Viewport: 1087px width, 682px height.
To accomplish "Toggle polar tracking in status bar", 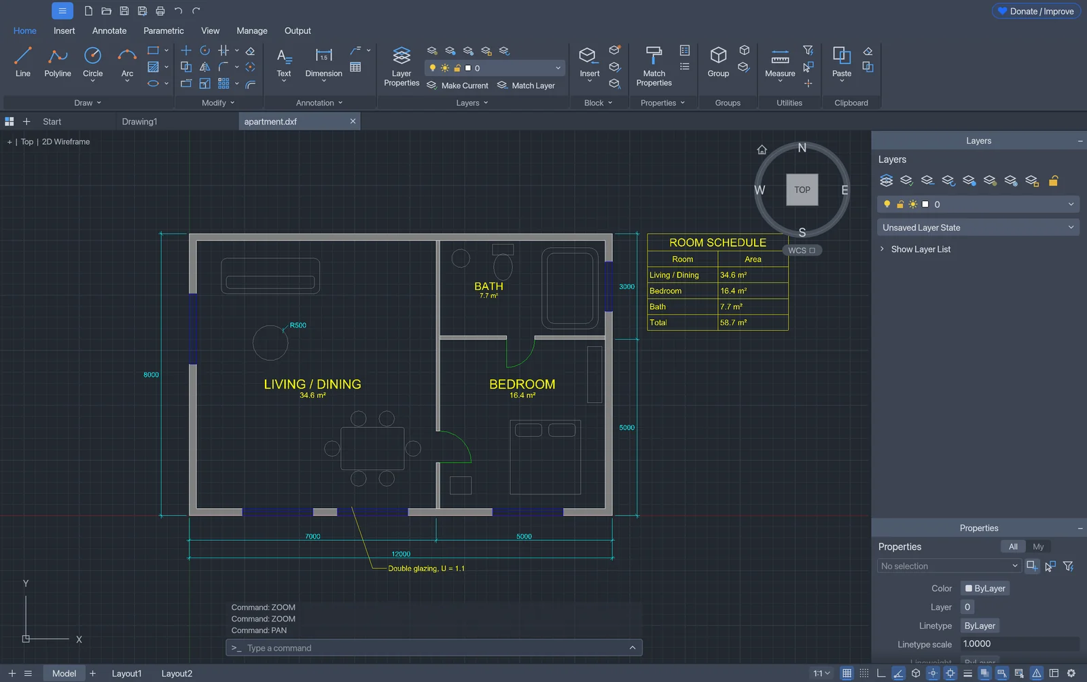I will (x=898, y=673).
